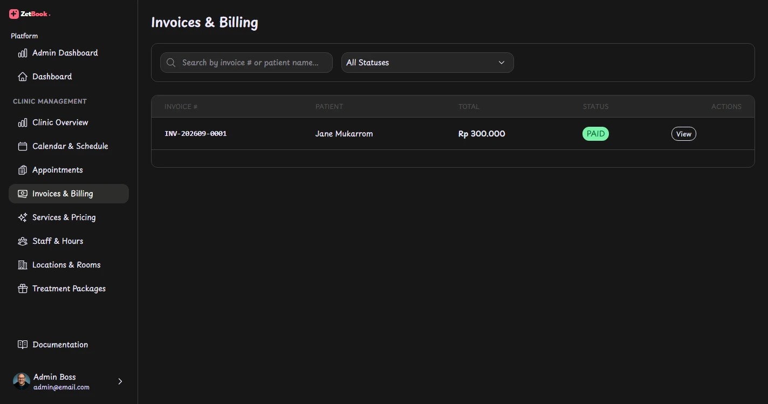This screenshot has width=768, height=404.
Task: Open Treatment Packages
Action: [68, 289]
